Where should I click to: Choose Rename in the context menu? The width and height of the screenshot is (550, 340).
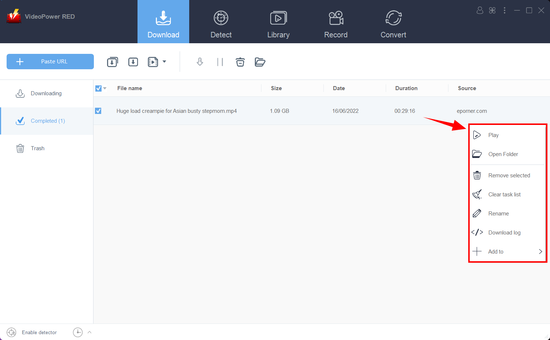click(508, 214)
